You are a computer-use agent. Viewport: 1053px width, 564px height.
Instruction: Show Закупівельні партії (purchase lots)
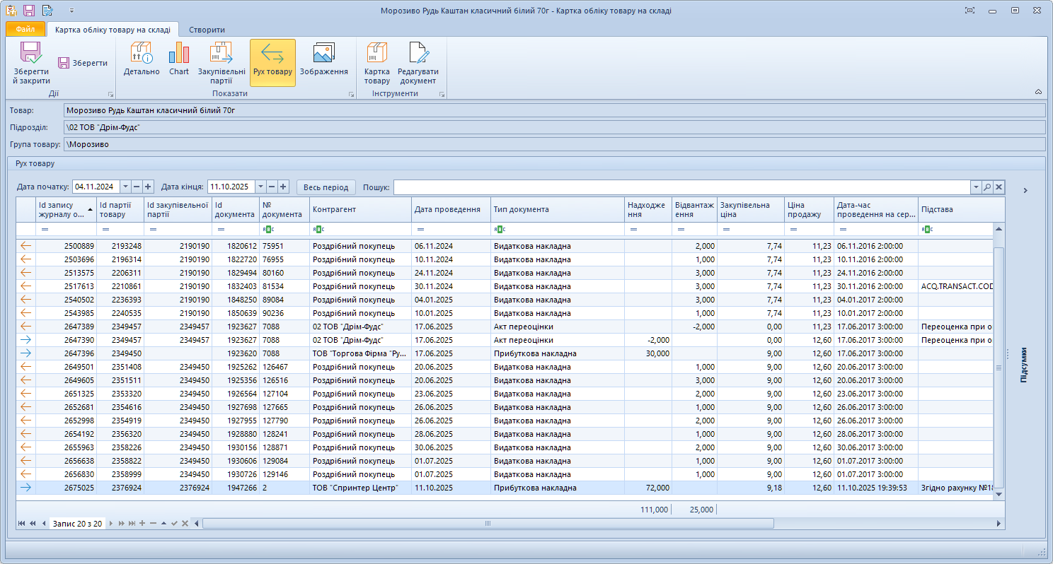pyautogui.click(x=221, y=62)
